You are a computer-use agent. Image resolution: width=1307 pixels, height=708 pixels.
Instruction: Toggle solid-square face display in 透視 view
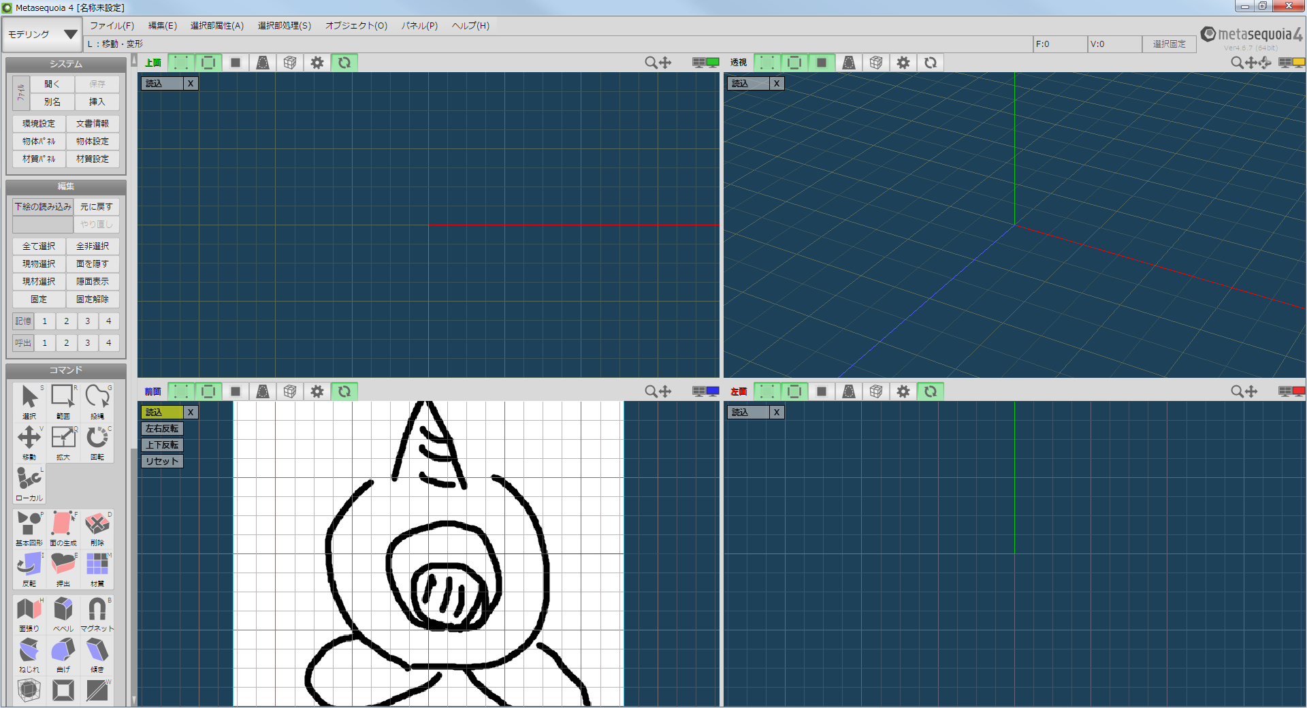(x=822, y=63)
